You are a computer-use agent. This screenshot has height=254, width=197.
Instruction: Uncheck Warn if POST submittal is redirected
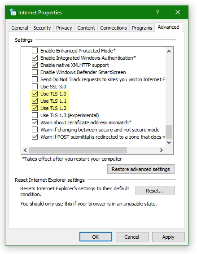35,137
